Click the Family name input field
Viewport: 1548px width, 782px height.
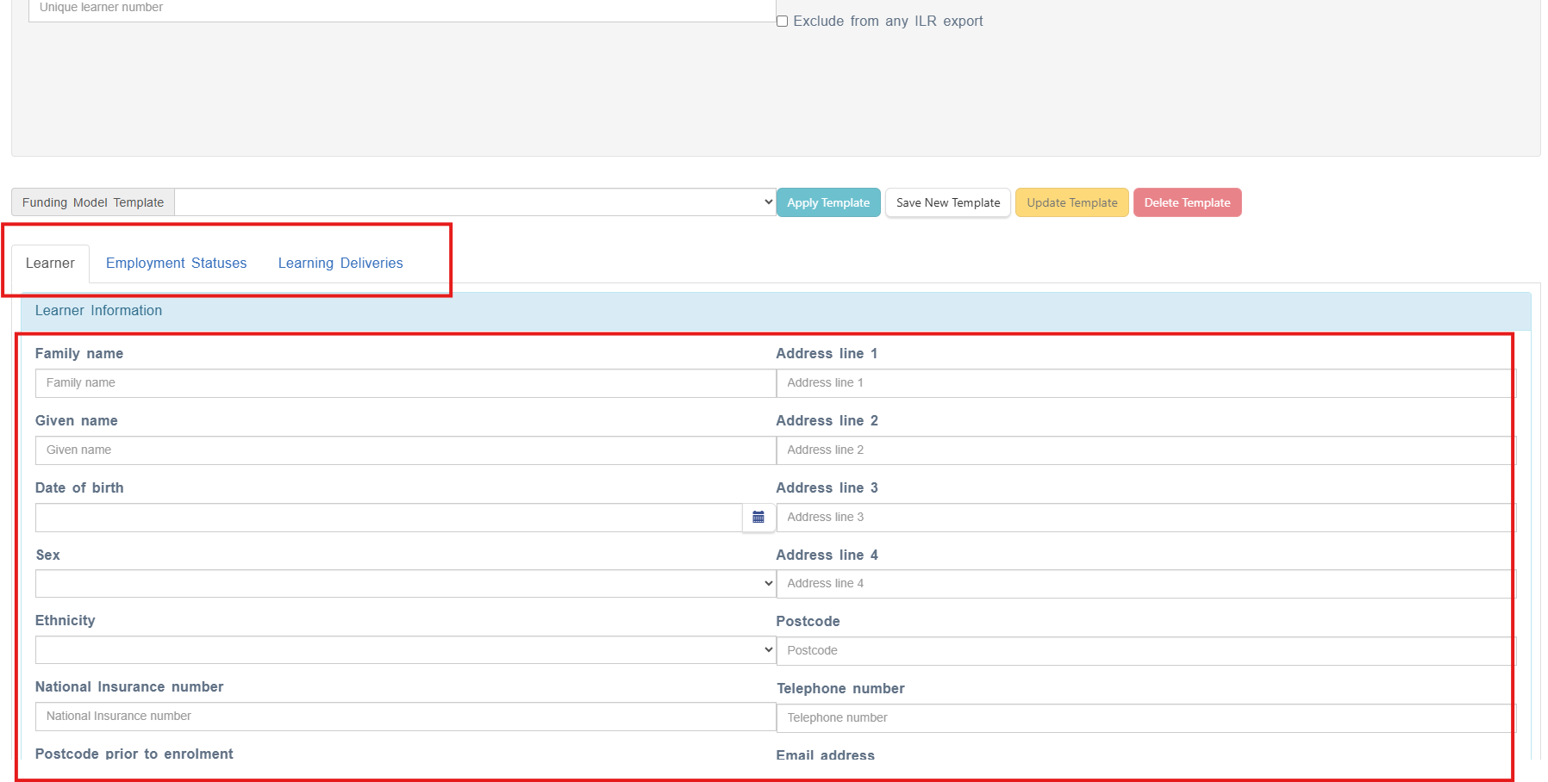click(405, 383)
